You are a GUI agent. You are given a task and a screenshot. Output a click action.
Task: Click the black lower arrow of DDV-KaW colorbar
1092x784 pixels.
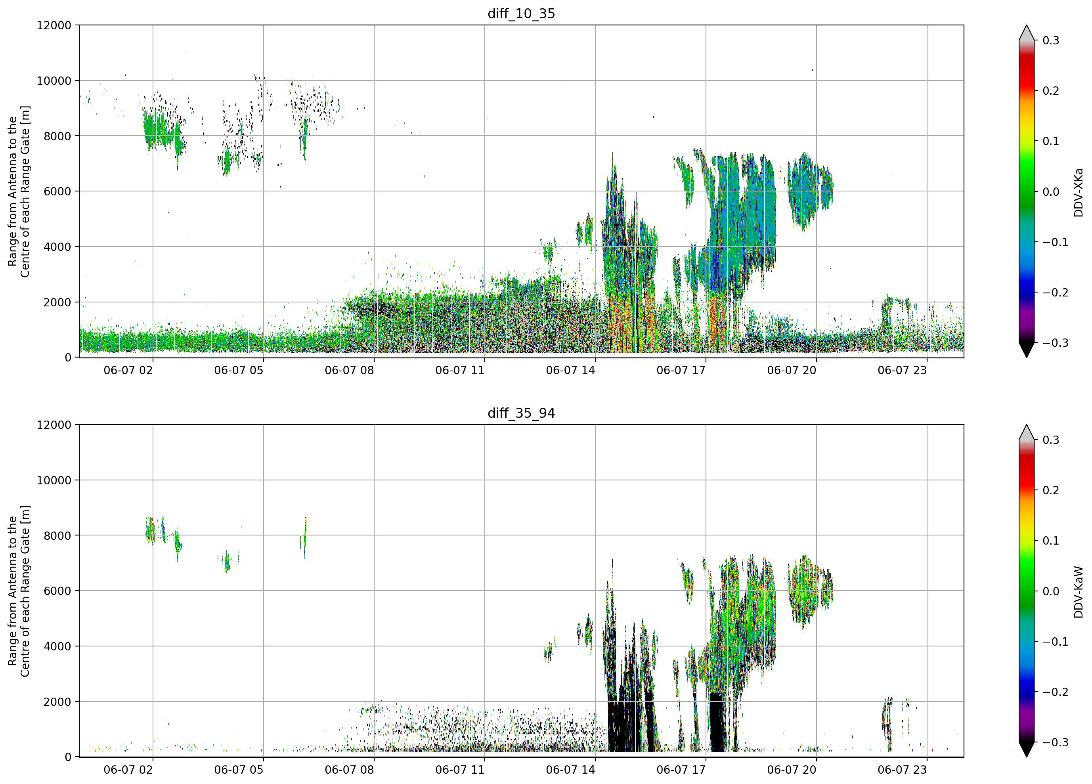tap(1027, 749)
